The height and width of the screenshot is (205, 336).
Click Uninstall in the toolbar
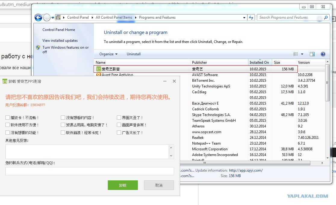click(x=133, y=54)
